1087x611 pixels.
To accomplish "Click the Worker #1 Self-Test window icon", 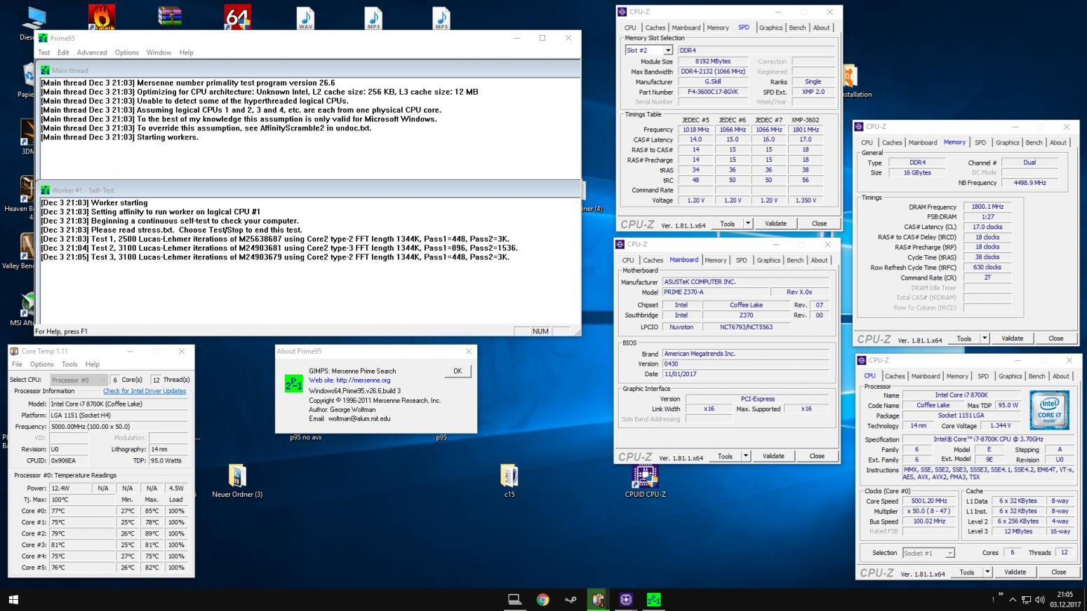I will coord(45,190).
